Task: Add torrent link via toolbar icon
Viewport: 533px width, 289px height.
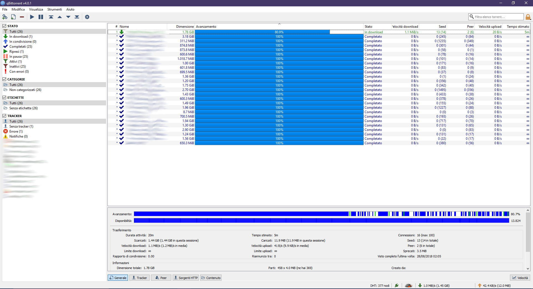Action: click(5, 17)
